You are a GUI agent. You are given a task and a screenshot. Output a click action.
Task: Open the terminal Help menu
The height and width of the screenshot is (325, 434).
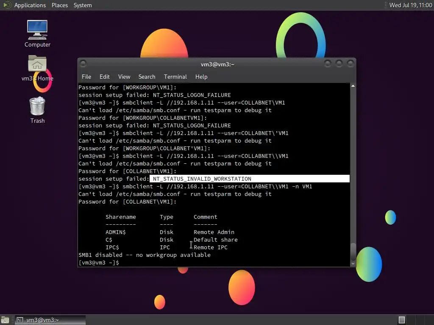(201, 77)
